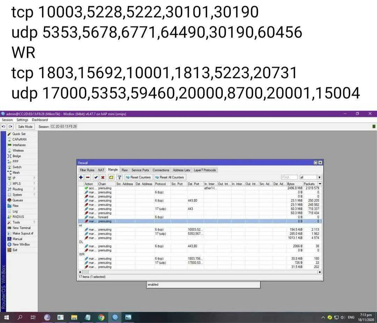Open Wireless from sidebar
Viewport: 377px width, 323px height.
pyautogui.click(x=18, y=150)
